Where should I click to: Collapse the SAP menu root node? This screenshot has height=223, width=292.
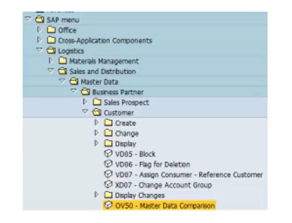coord(28,19)
